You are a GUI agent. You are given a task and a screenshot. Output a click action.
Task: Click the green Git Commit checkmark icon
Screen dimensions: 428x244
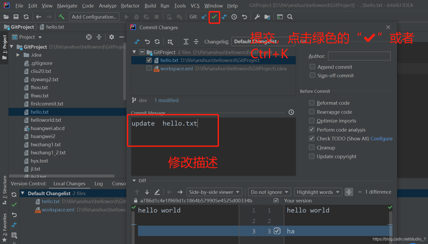point(214,17)
